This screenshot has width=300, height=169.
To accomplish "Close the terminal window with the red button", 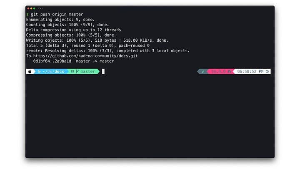I will point(28,8).
